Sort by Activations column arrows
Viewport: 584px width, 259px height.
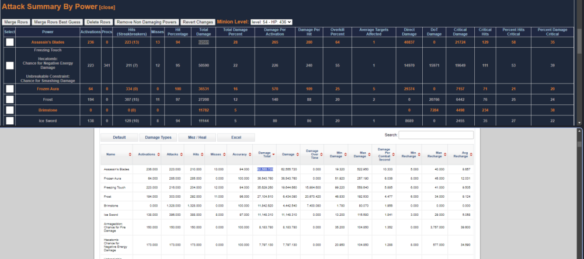pos(159,154)
